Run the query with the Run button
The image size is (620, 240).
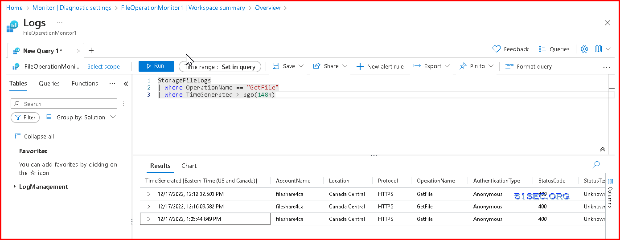pyautogui.click(x=156, y=66)
